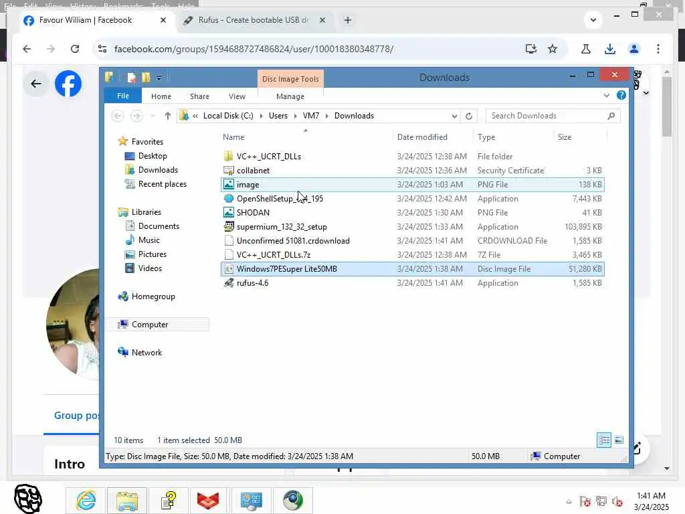Viewport: 685px width, 514px height.
Task: Select the SHODAN PNG file
Action: pyautogui.click(x=412, y=212)
